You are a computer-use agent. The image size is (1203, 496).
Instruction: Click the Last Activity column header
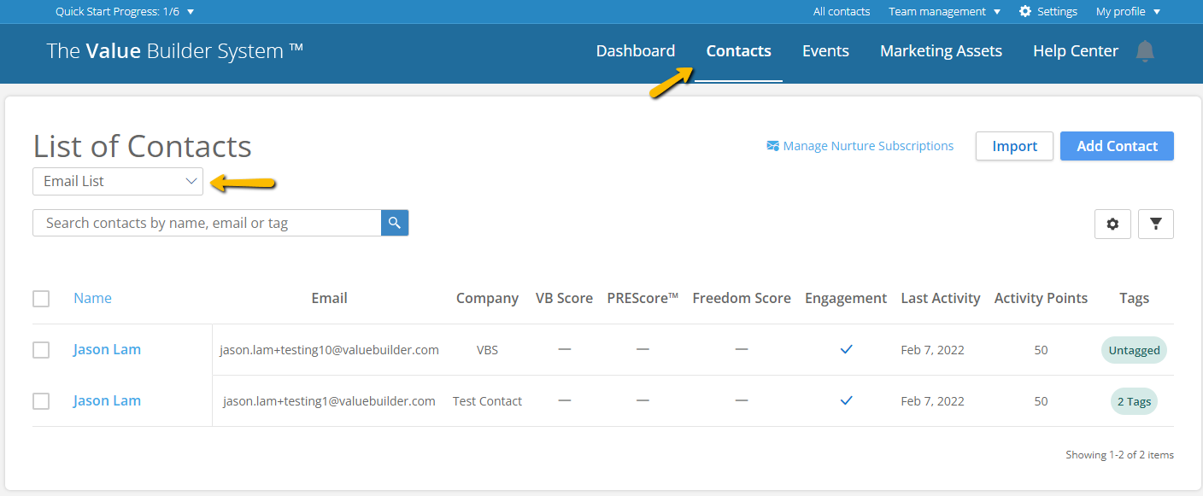click(x=941, y=298)
